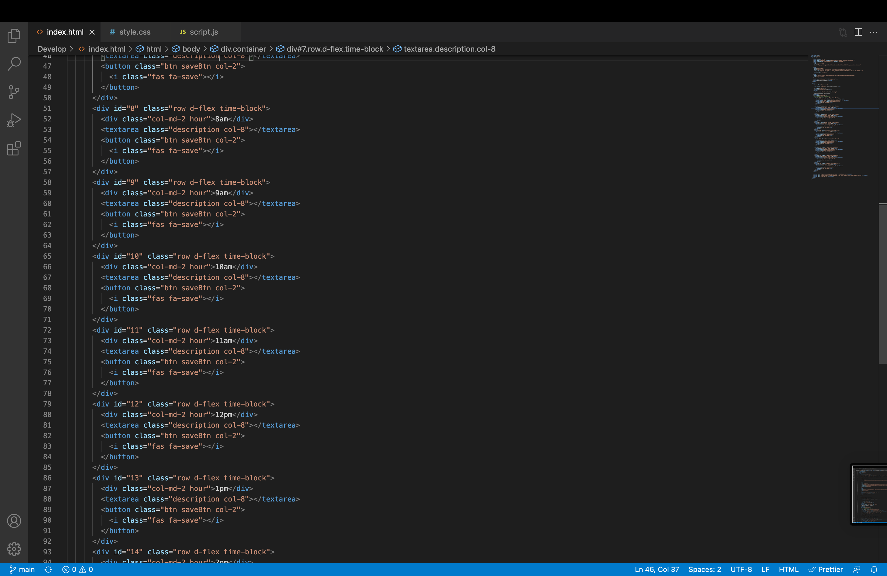Open the Source Control view

pos(14,92)
